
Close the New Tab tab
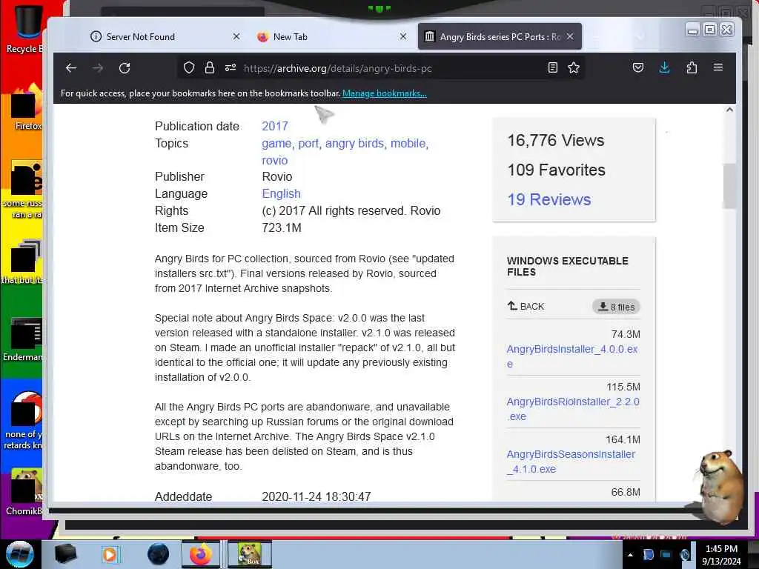click(402, 36)
